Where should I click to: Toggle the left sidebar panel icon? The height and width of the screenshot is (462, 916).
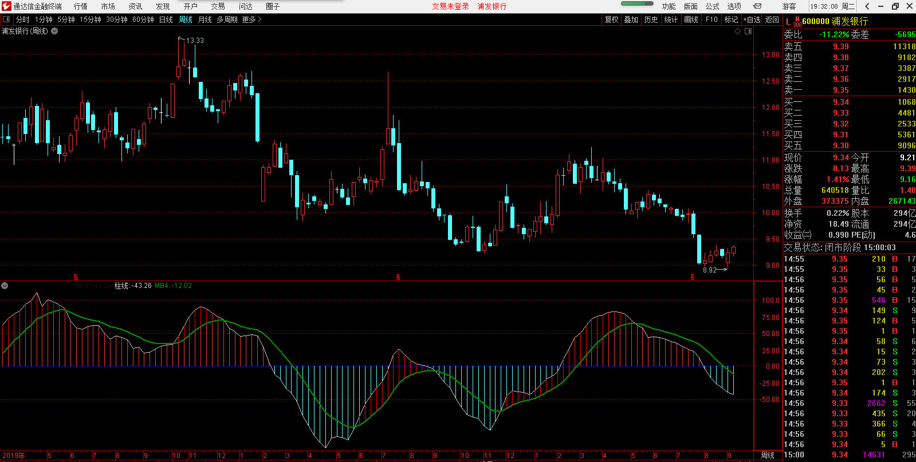pyautogui.click(x=6, y=19)
